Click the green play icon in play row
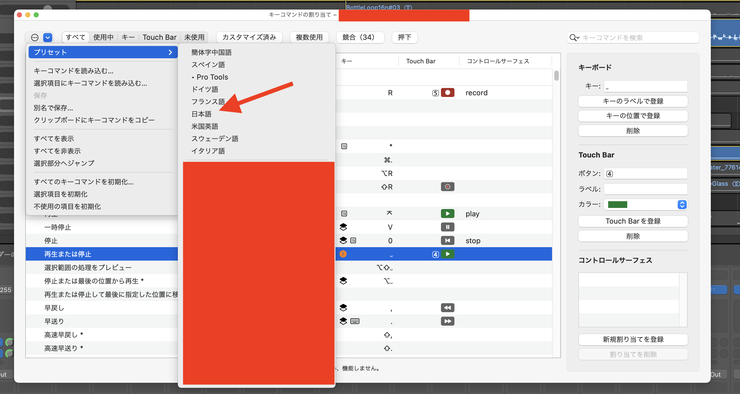The image size is (740, 394). 447,214
